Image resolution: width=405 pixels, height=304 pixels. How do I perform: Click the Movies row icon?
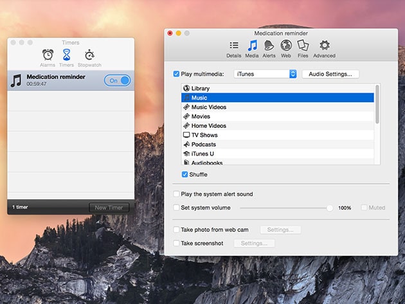pos(186,116)
